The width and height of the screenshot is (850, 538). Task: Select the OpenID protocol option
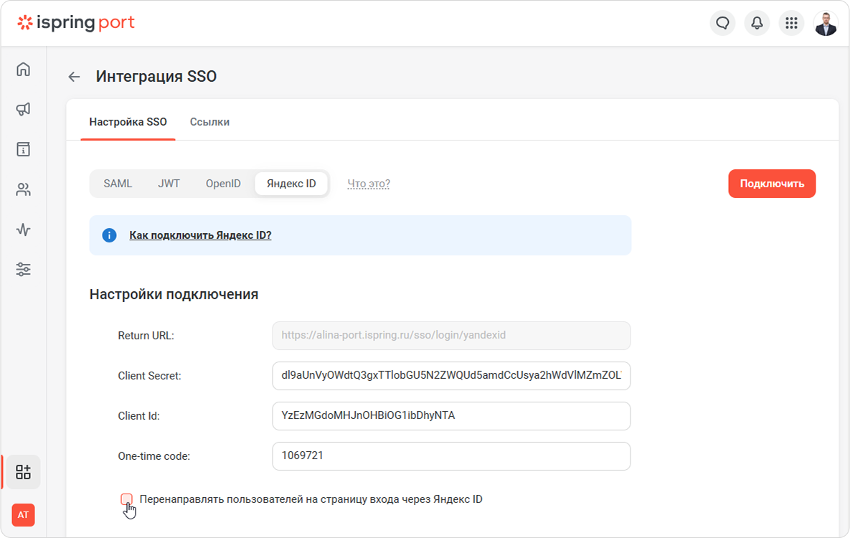click(x=223, y=184)
